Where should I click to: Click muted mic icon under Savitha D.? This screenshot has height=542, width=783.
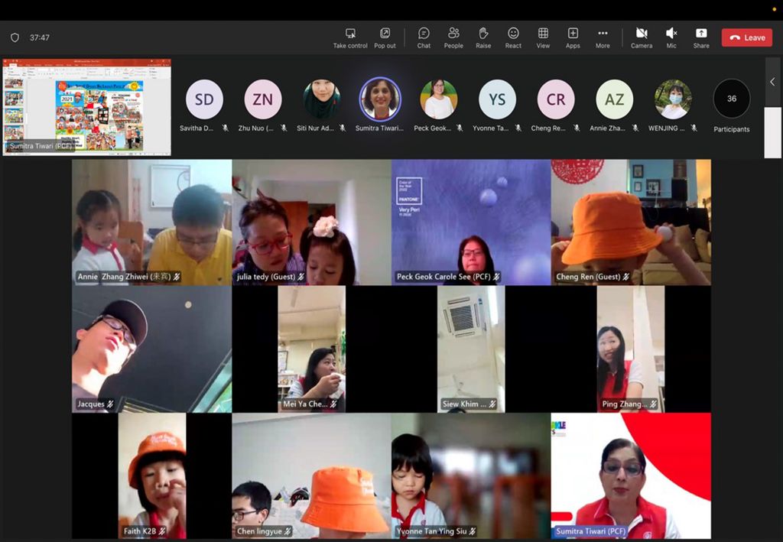(x=226, y=128)
